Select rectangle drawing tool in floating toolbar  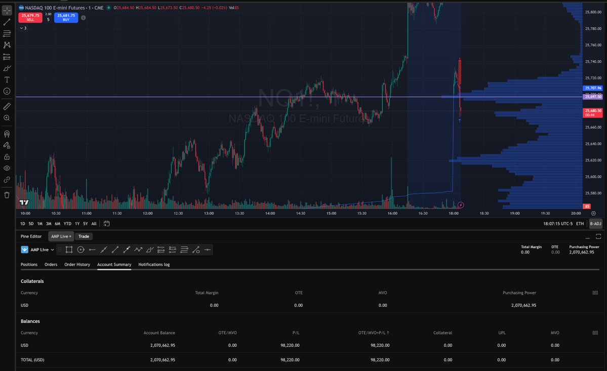[x=69, y=250]
